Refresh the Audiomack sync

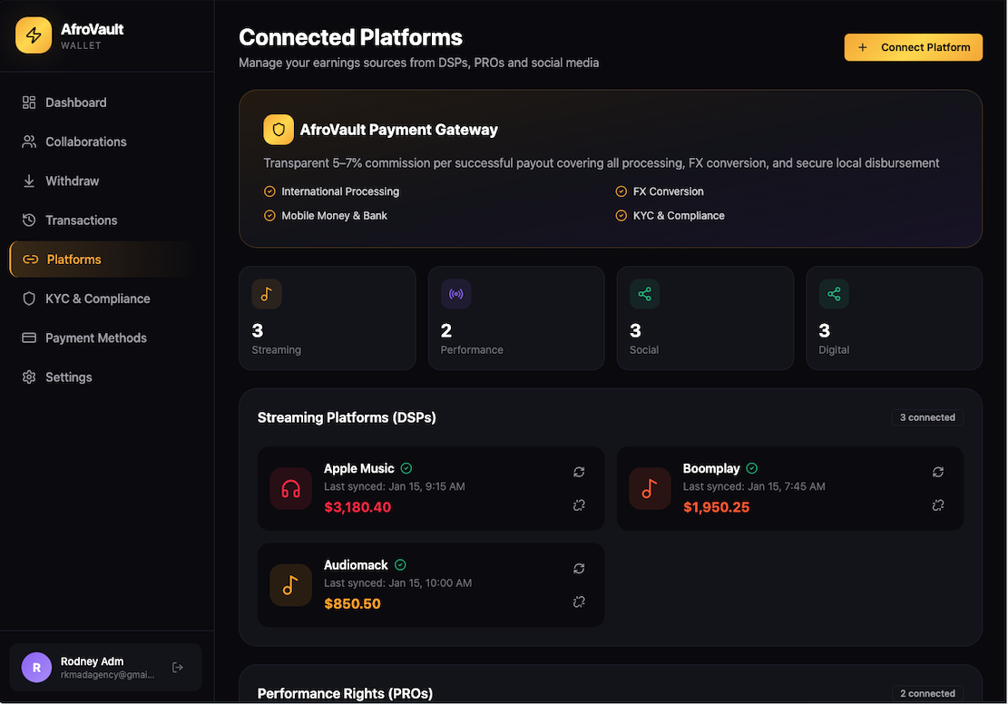[x=579, y=569]
